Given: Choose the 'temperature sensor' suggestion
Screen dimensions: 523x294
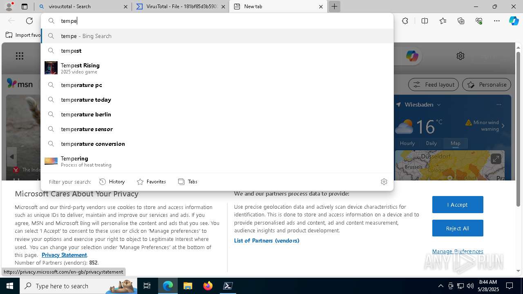Looking at the screenshot, I should click(217, 129).
